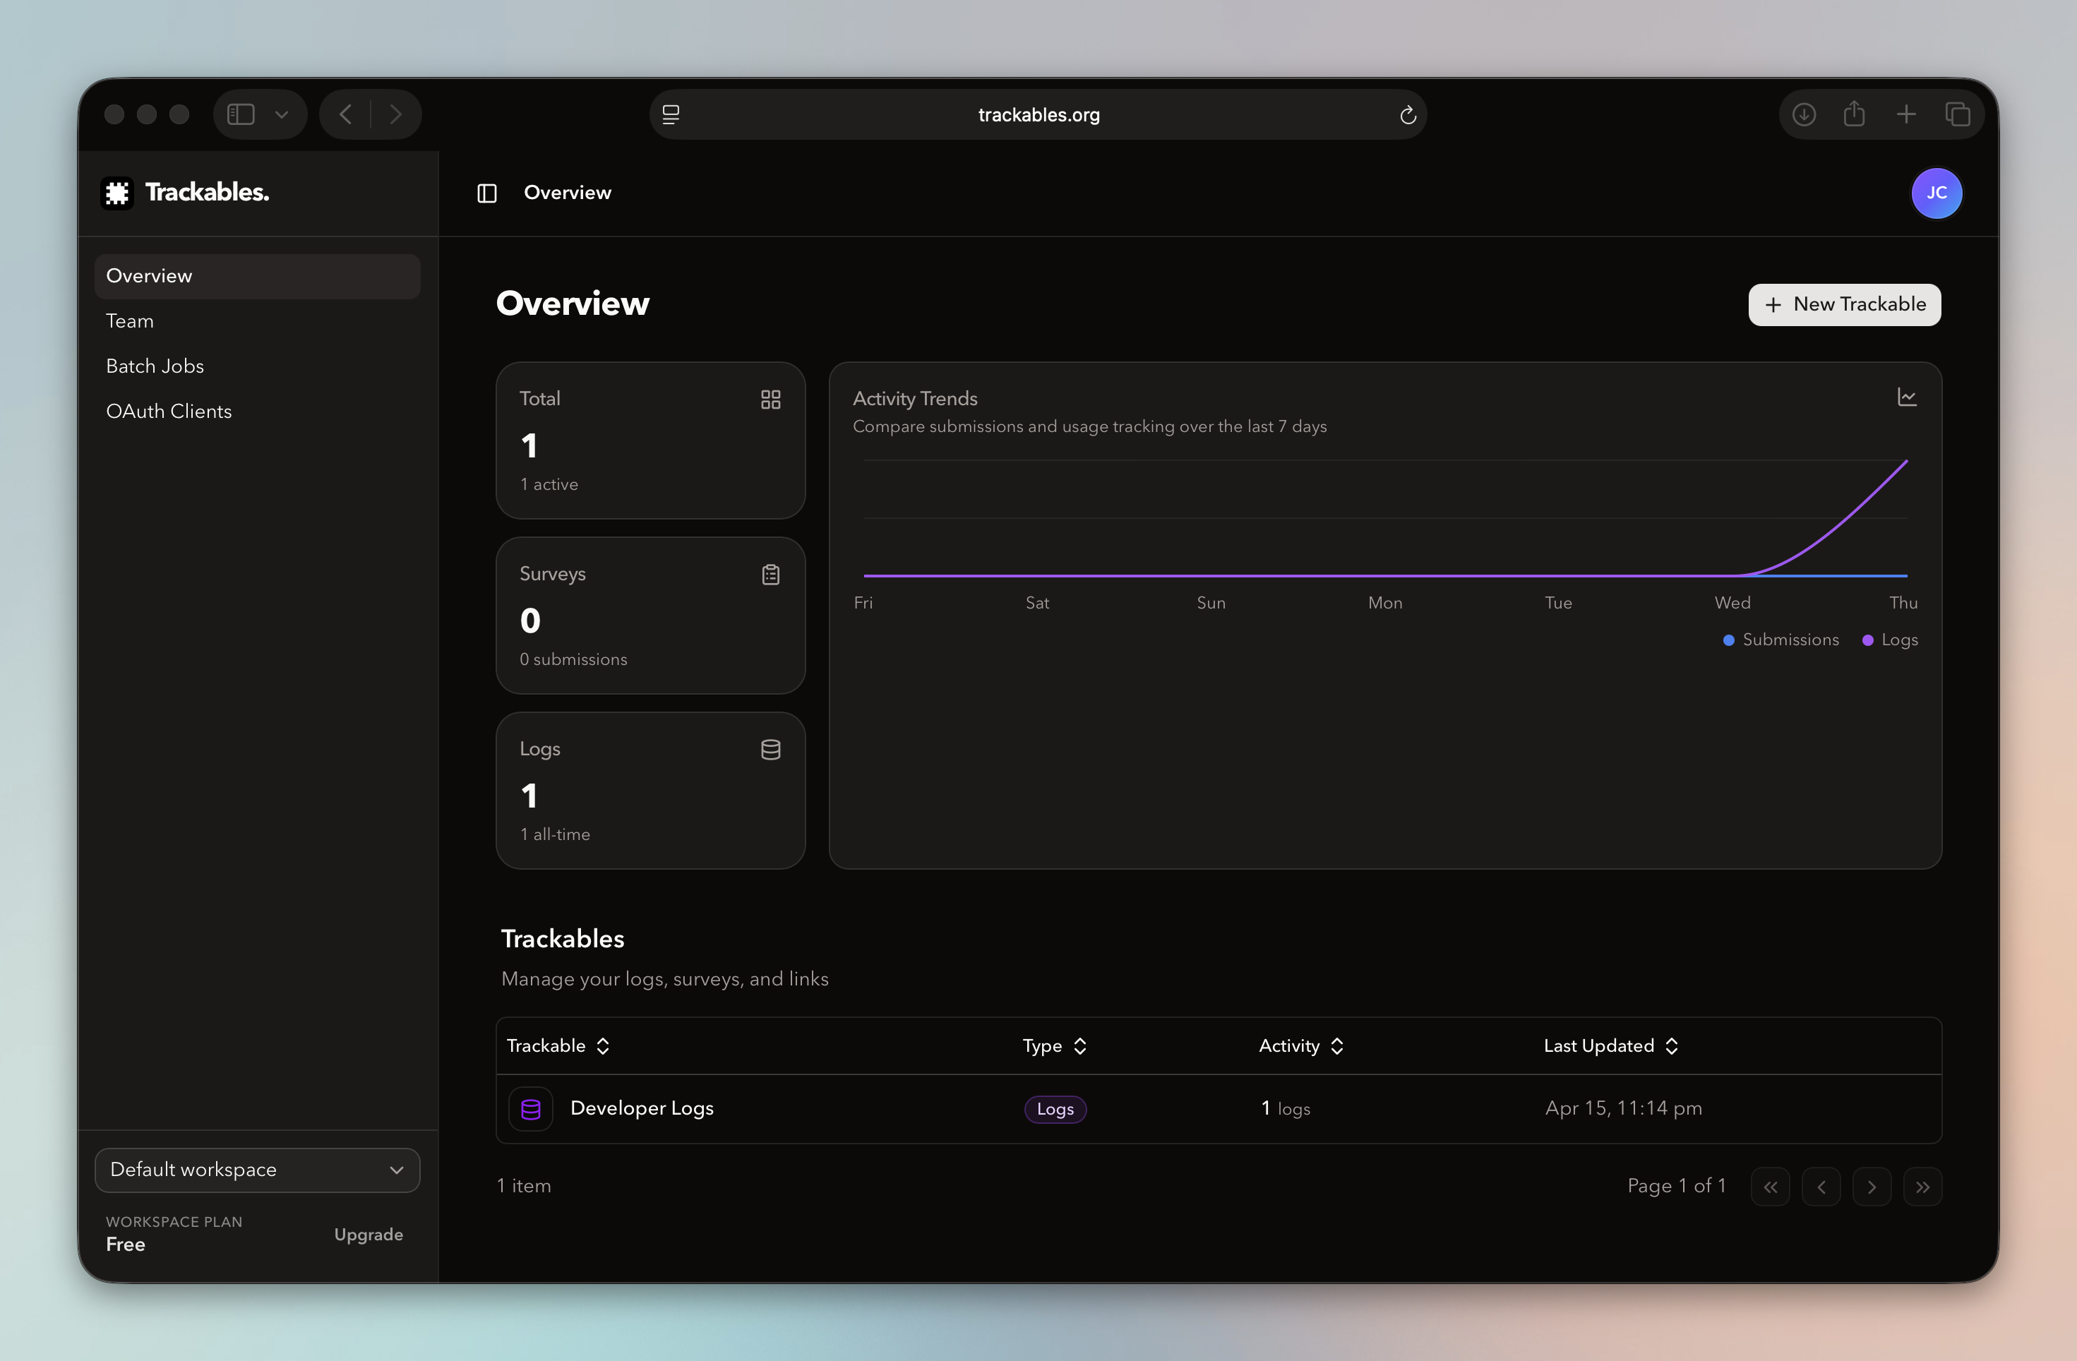Click the New Trackable button
The image size is (2077, 1361).
pyautogui.click(x=1844, y=304)
